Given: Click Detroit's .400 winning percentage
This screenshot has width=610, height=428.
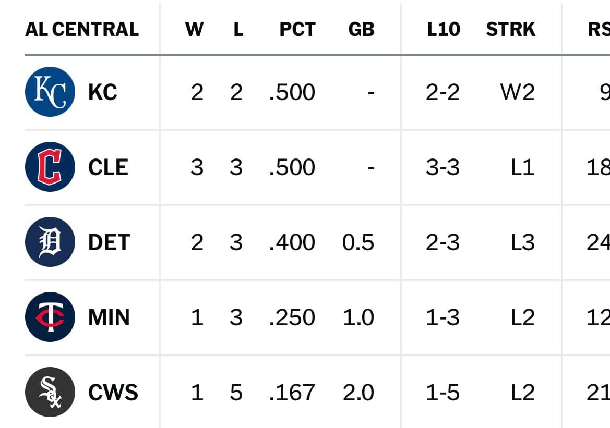Looking at the screenshot, I should (x=292, y=242).
